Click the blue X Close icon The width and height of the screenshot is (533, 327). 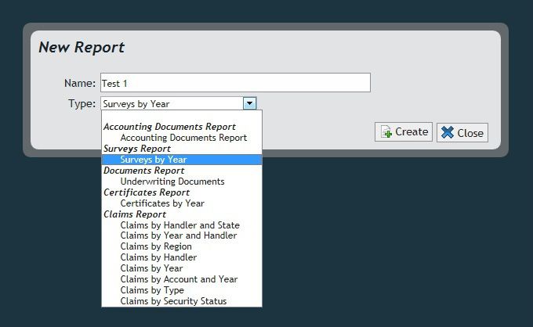coord(448,133)
